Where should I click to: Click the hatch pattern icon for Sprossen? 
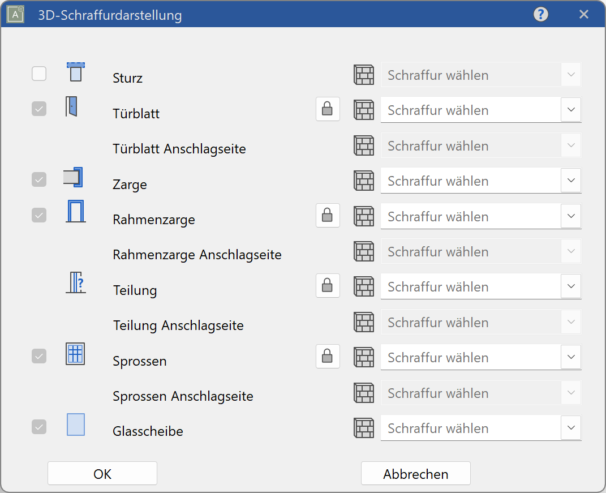click(364, 357)
